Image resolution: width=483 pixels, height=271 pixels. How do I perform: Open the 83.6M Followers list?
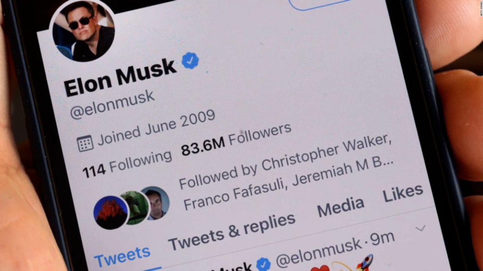point(236,140)
